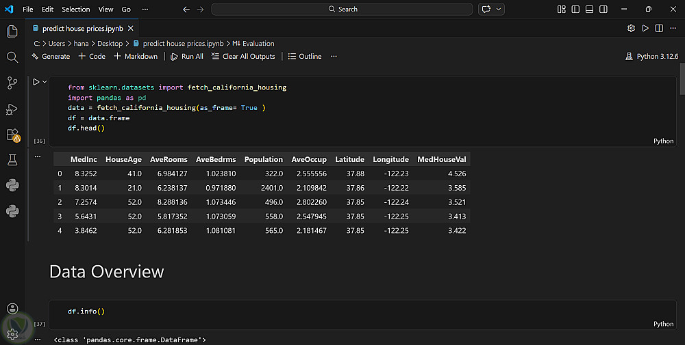Screen dimensions: 685x345
Task: Select the predict house prices.ipynb tab
Action: pyautogui.click(x=81, y=29)
